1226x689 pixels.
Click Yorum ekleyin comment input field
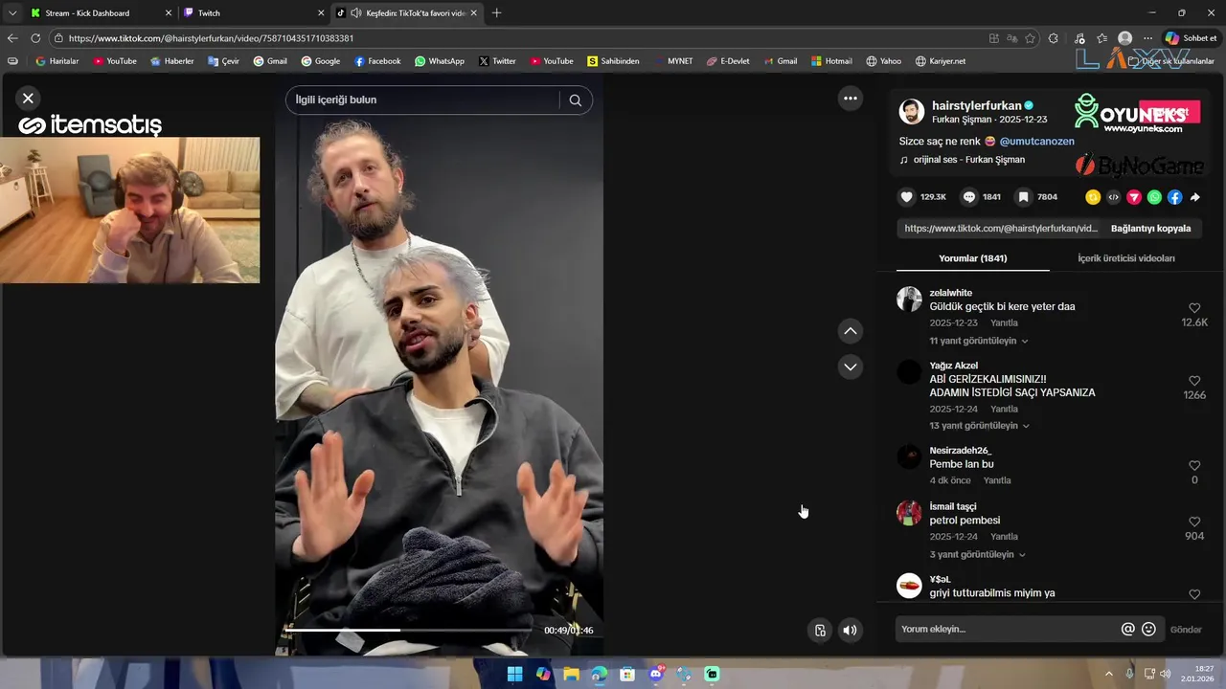[1009, 629]
